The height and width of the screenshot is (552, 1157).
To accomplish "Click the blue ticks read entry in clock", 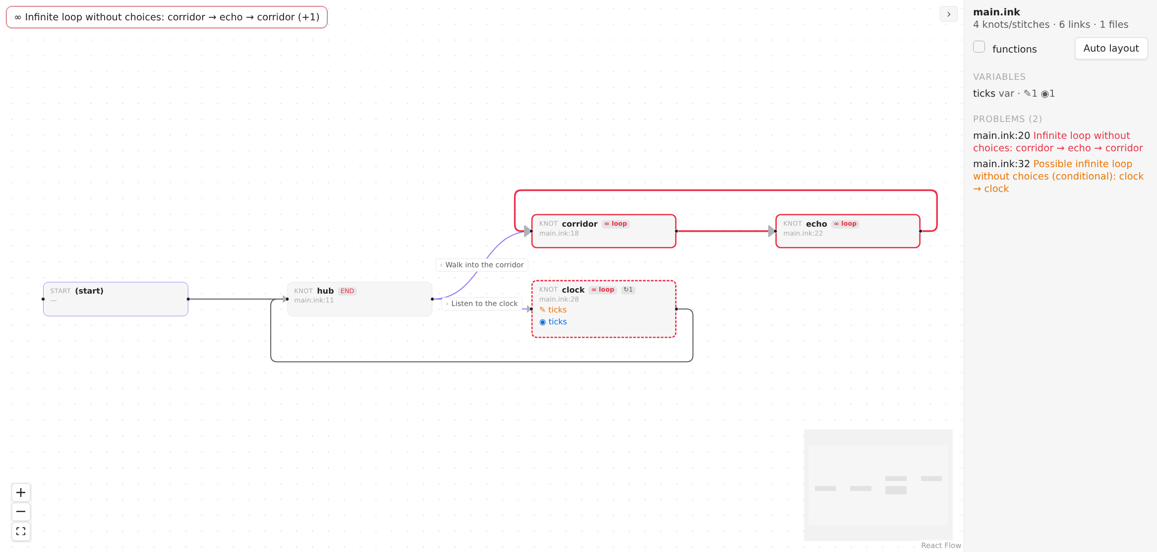I will click(x=553, y=322).
